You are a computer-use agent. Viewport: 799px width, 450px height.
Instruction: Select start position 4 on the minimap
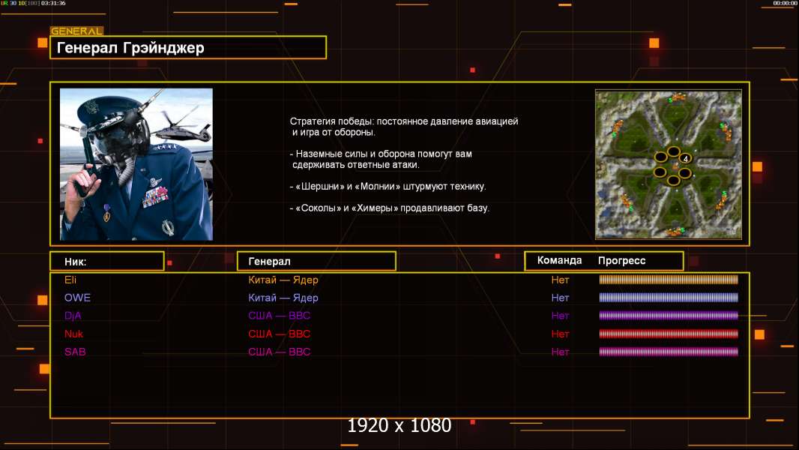(x=685, y=159)
